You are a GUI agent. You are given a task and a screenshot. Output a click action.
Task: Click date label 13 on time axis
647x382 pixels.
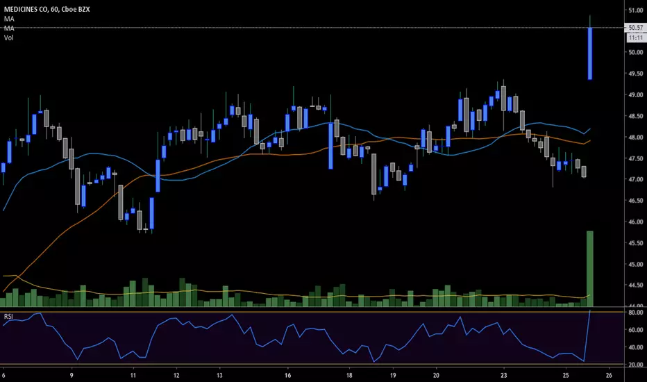click(219, 375)
